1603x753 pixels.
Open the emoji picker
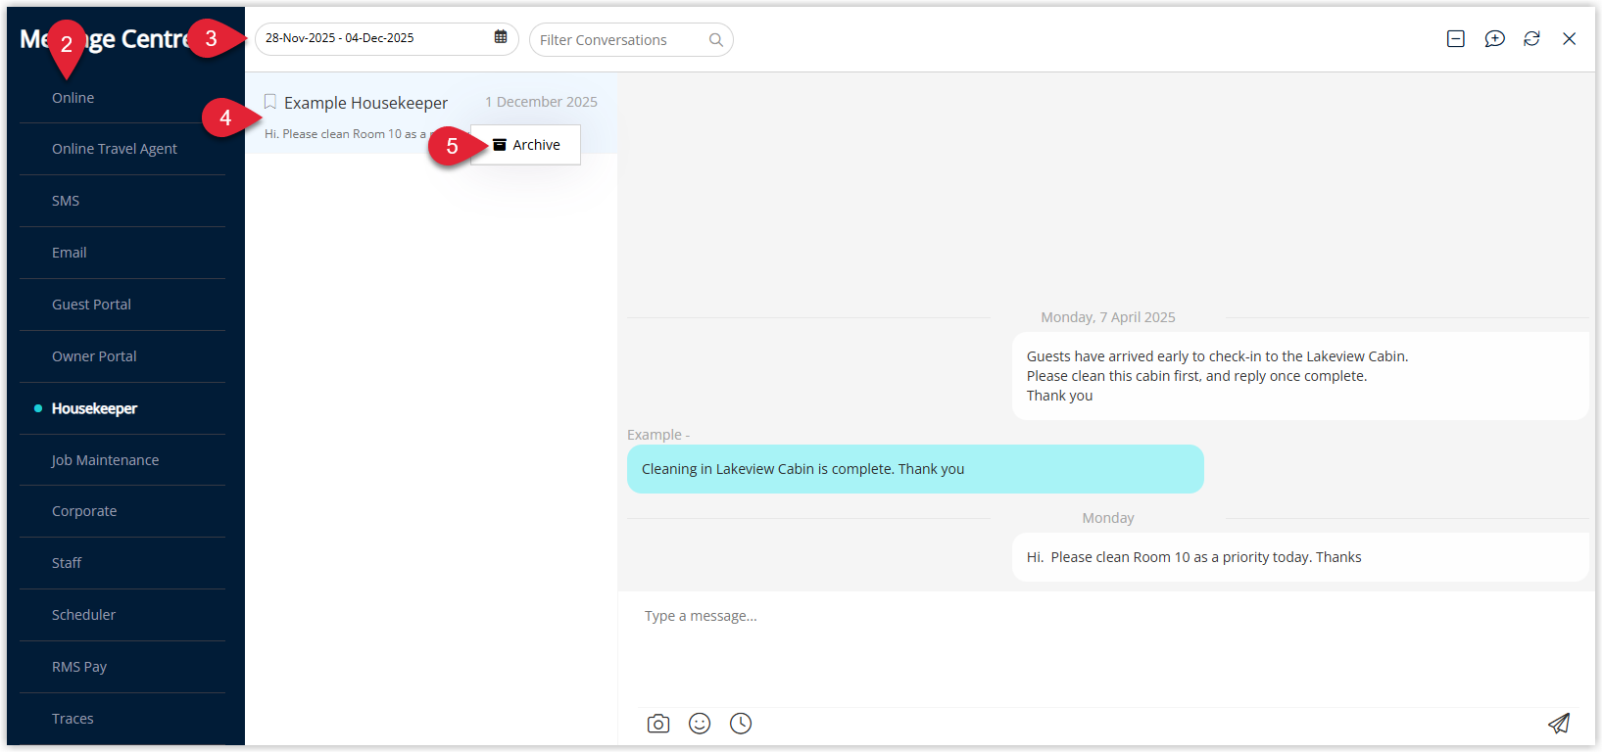pos(700,724)
